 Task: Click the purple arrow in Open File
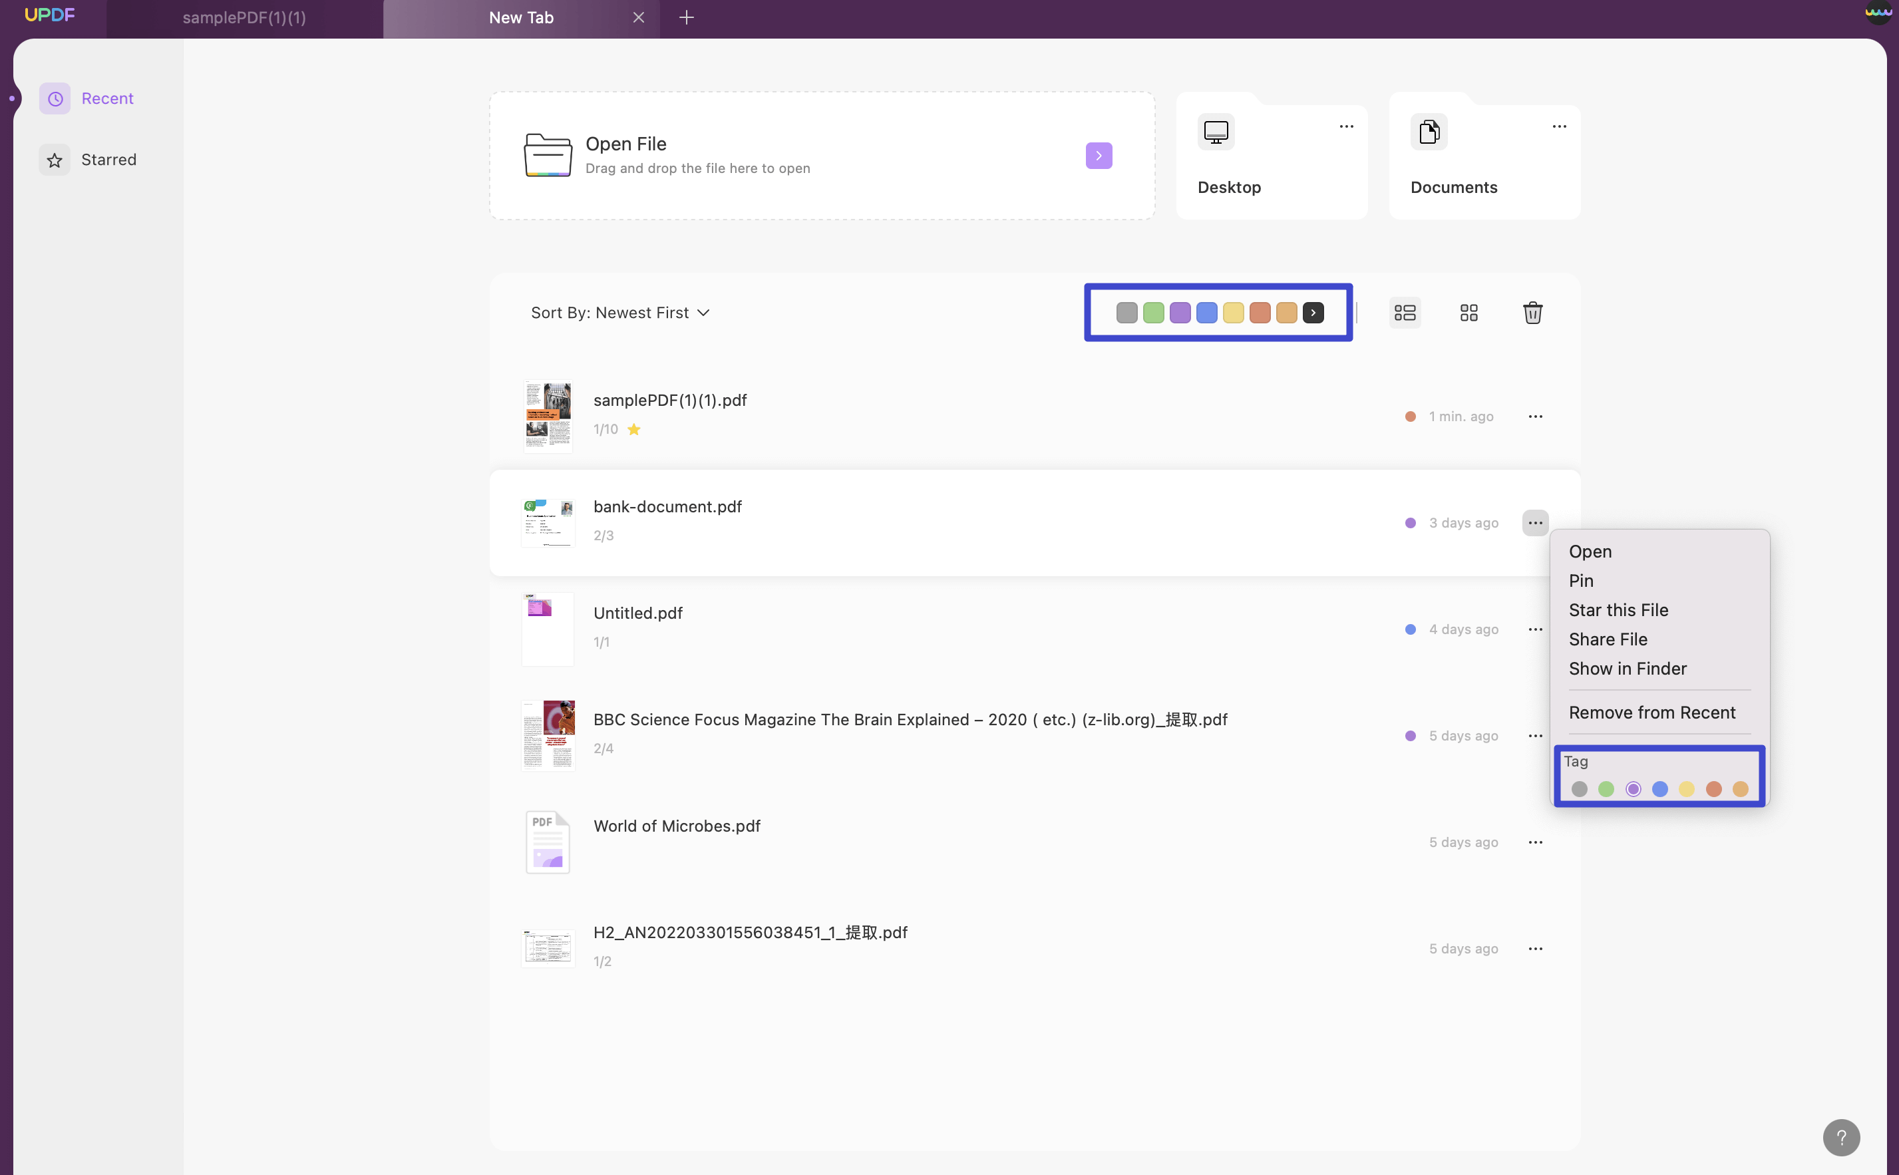tap(1099, 156)
